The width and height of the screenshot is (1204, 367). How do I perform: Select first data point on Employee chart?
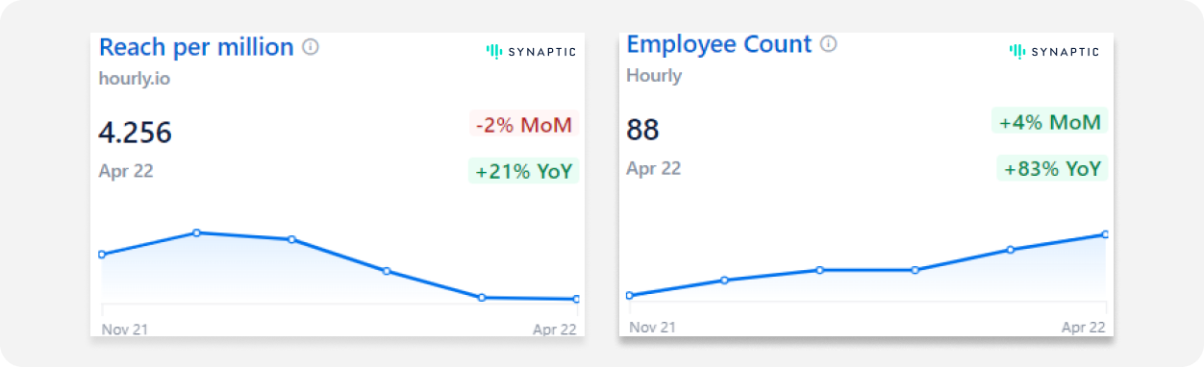[629, 295]
